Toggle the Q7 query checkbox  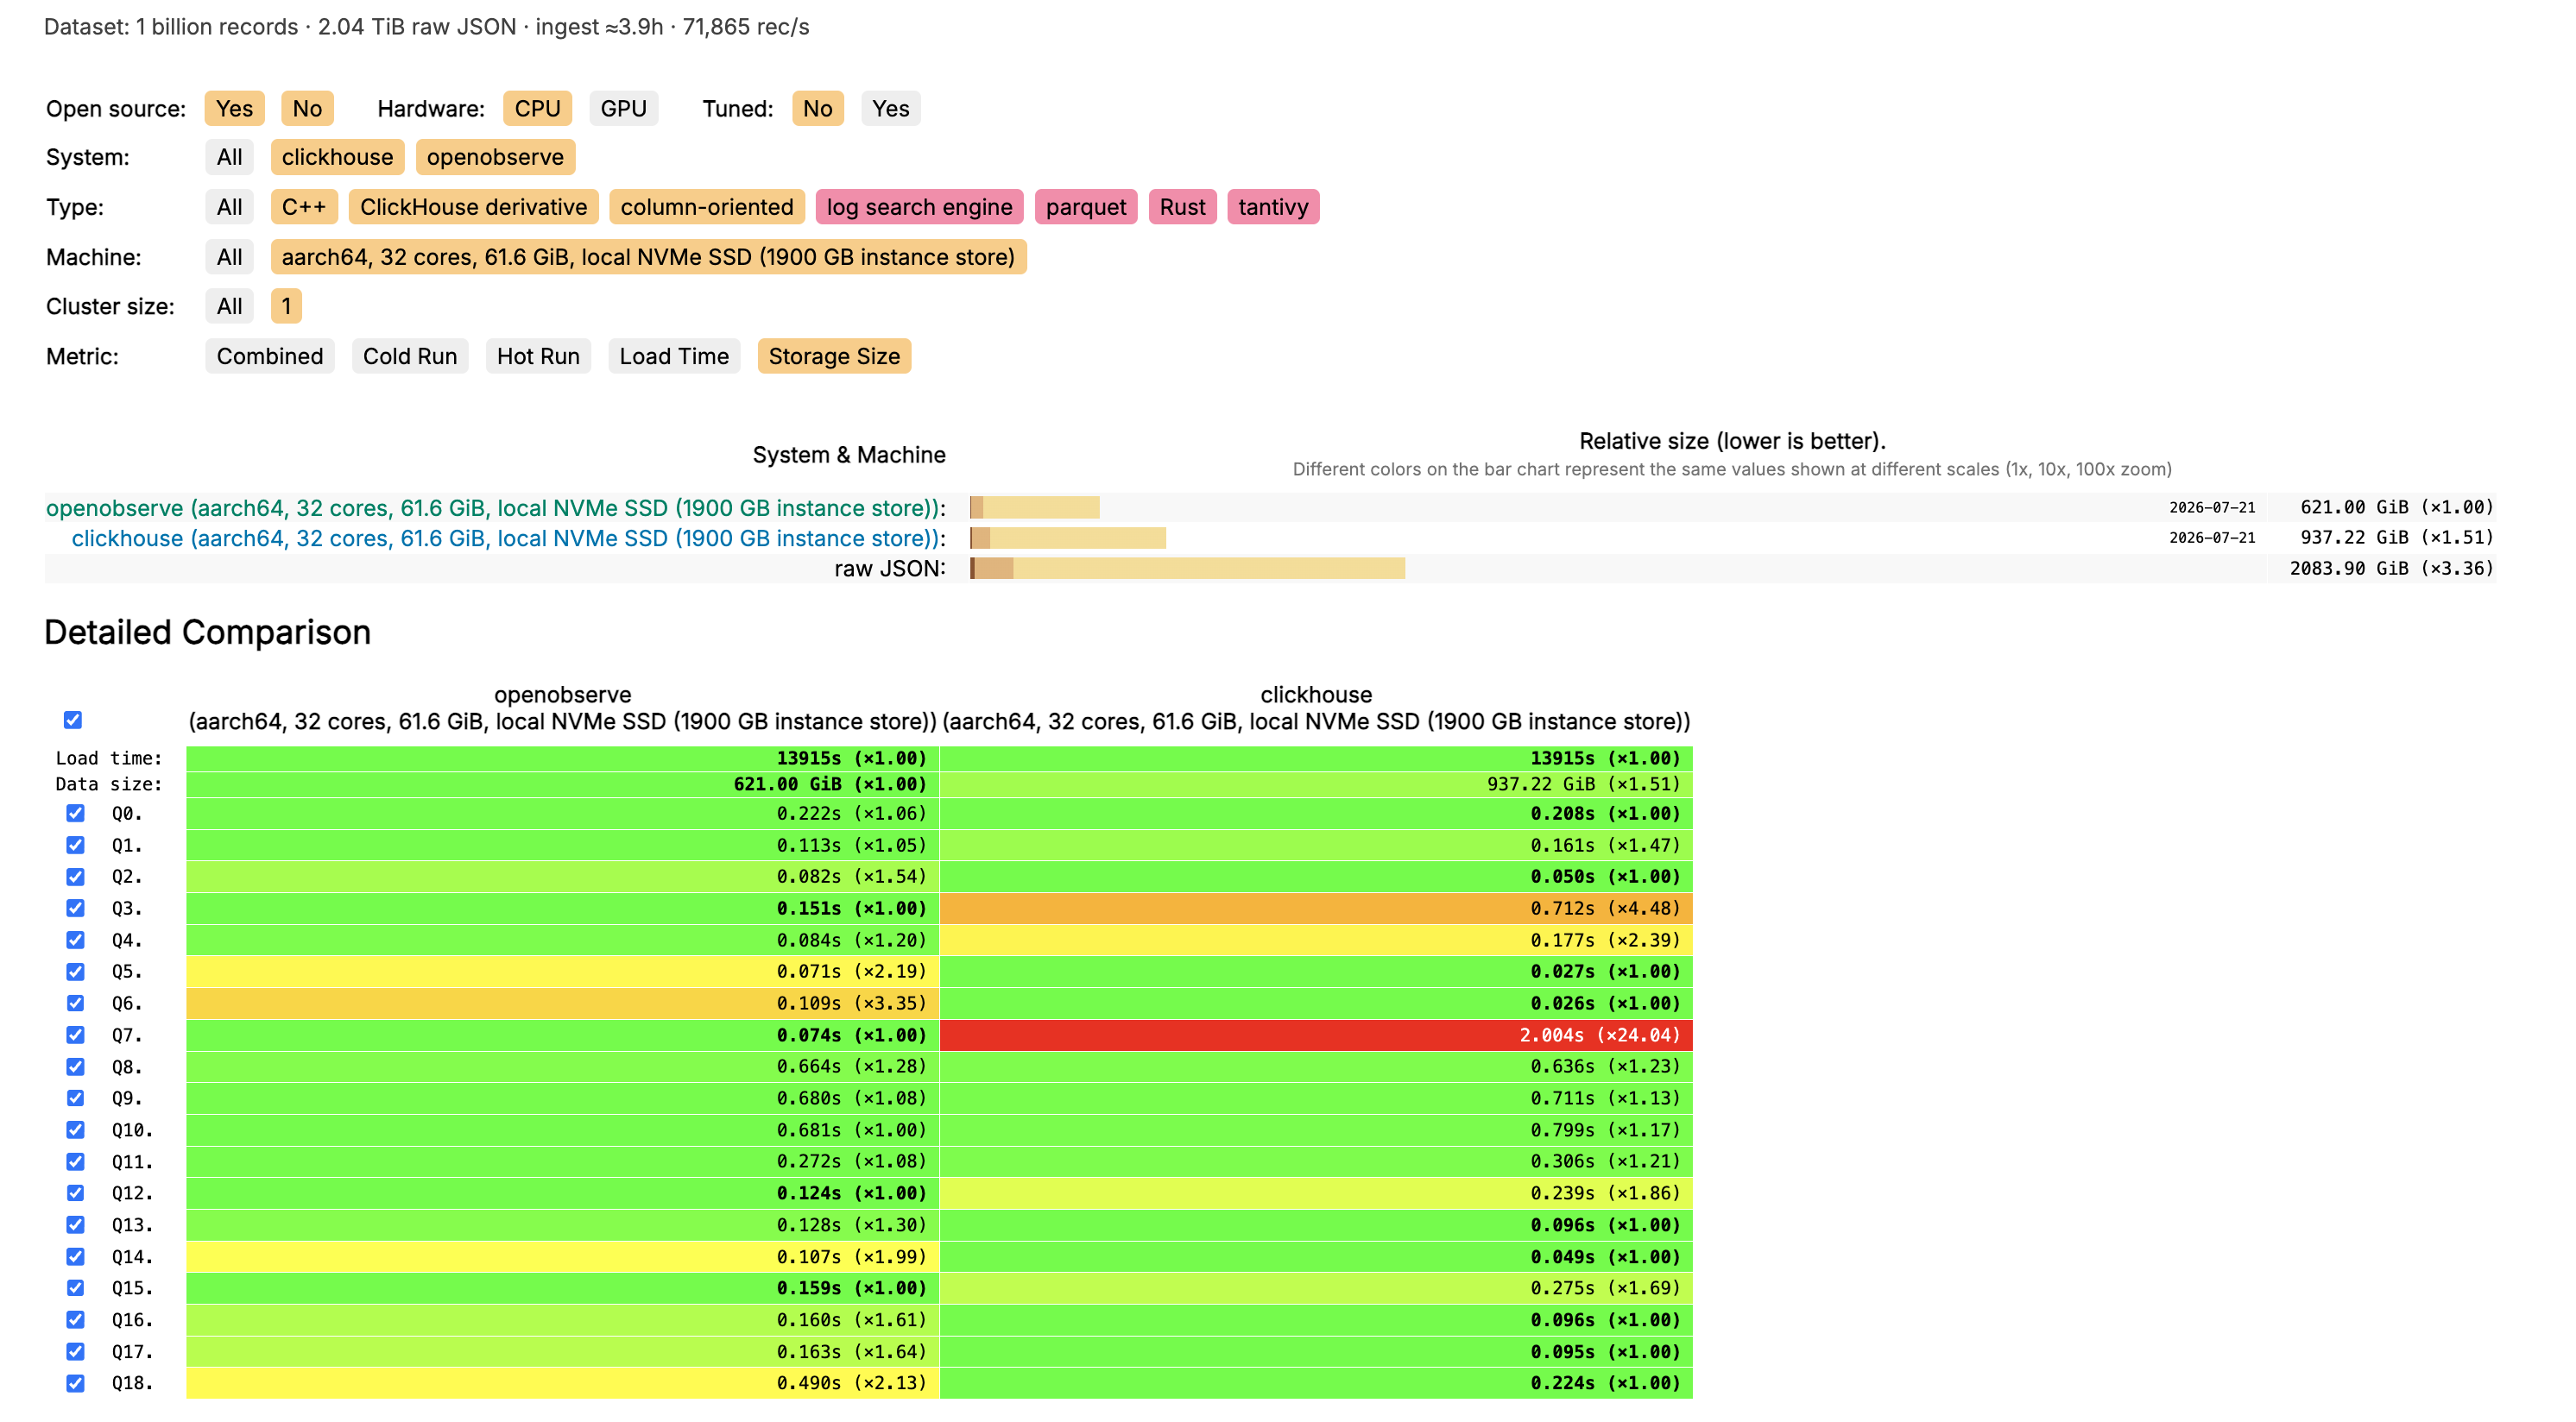tap(75, 1035)
